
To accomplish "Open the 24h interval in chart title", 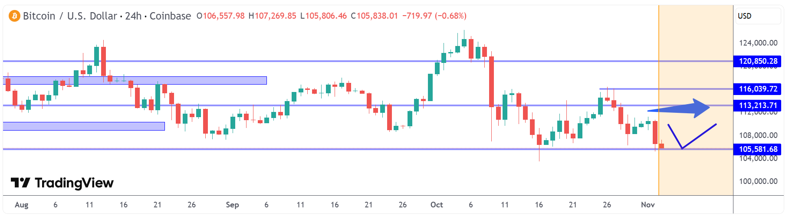I will 133,16.
